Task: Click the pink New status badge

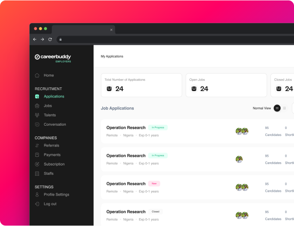Action: tap(154, 183)
